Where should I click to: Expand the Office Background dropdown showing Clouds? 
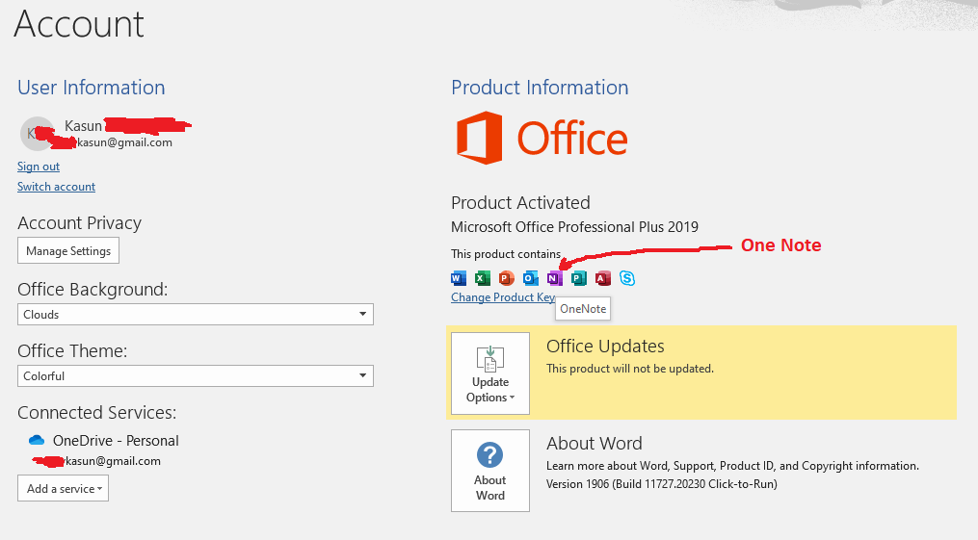click(x=196, y=315)
